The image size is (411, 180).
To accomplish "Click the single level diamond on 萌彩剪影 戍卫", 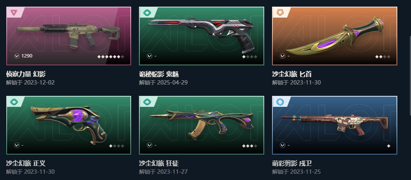I will click(x=388, y=146).
